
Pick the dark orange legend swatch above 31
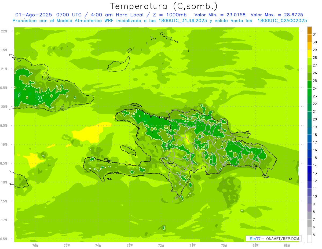pos(309,31)
